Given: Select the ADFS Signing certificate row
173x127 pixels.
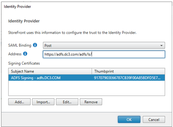Looking at the screenshot, I should [87, 78].
